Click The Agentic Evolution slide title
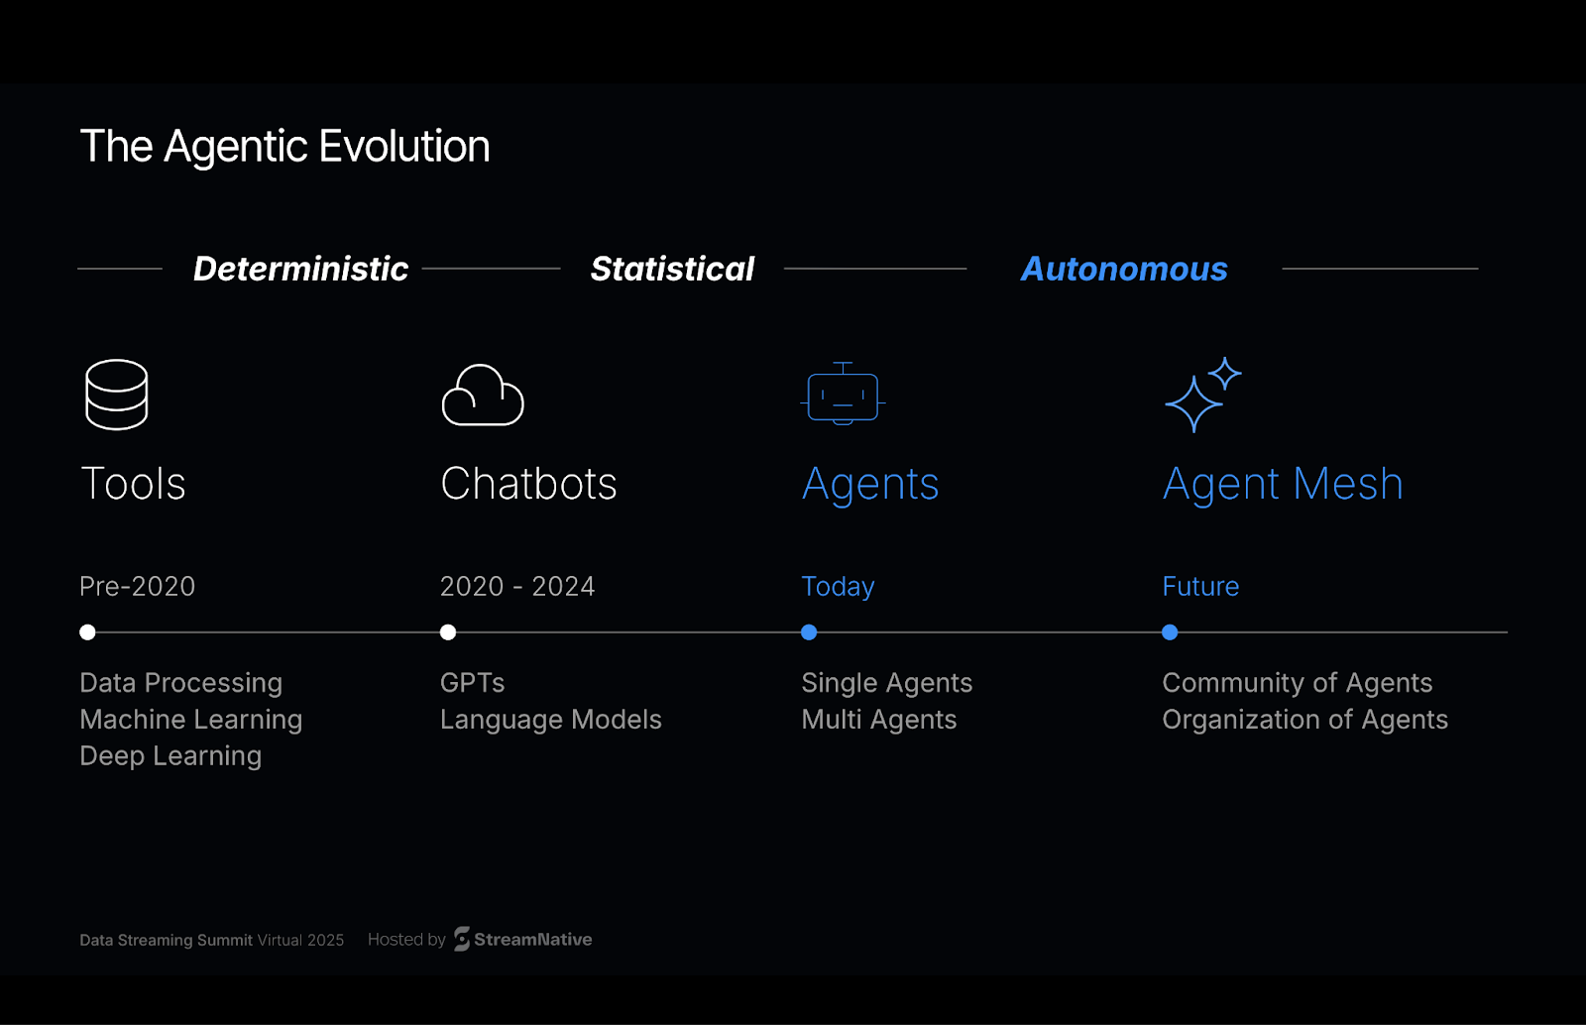 coord(284,147)
